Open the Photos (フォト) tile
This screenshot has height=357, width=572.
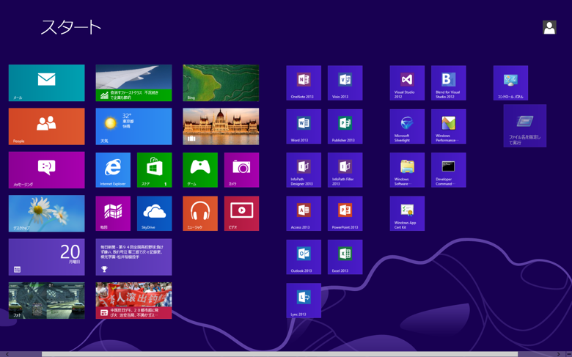pyautogui.click(x=47, y=301)
